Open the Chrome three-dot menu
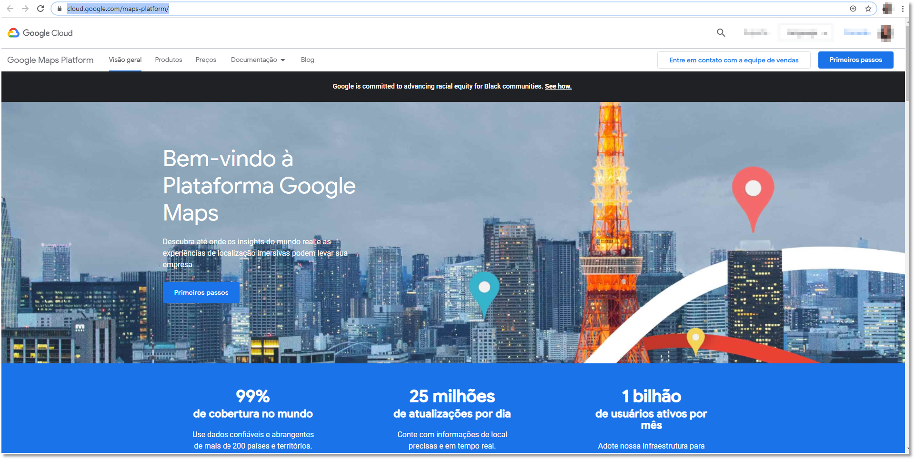Screen dimensions: 915x460 pyautogui.click(x=903, y=9)
